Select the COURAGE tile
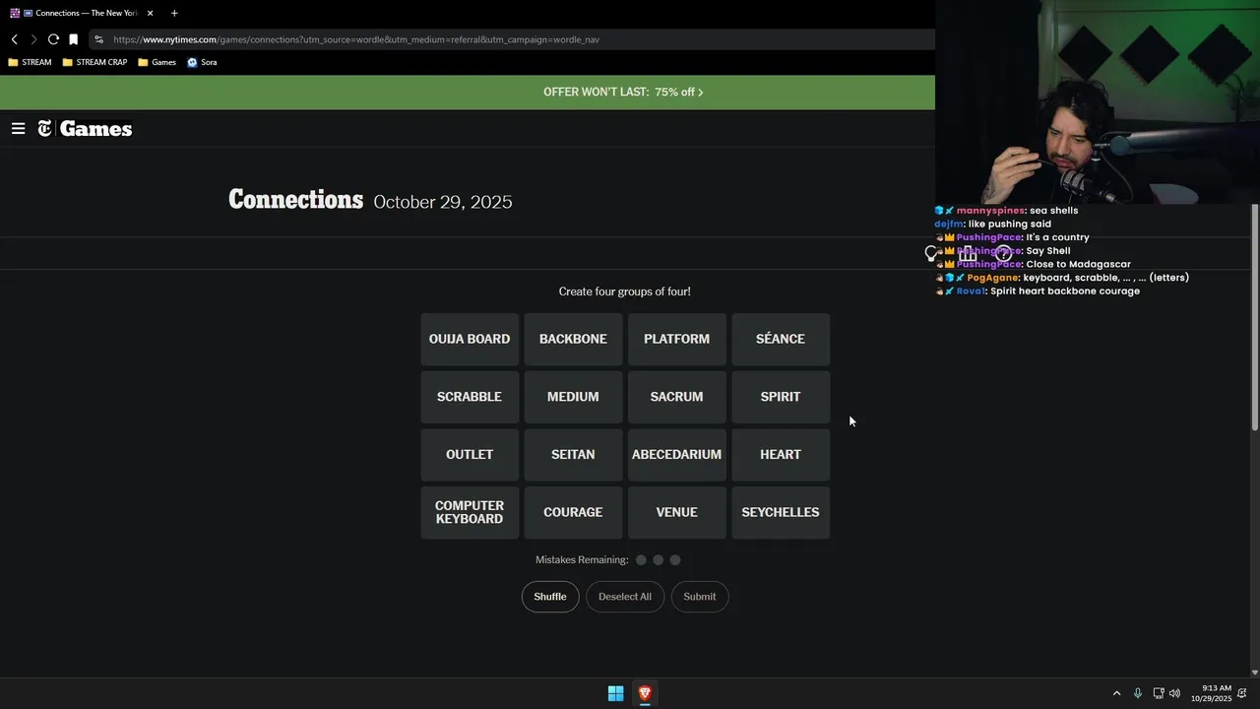Screen dimensions: 1260x709 573,512
